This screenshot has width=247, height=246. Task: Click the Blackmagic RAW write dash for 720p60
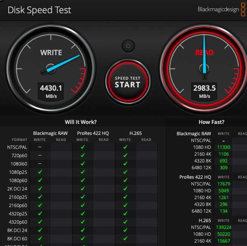tap(40, 155)
